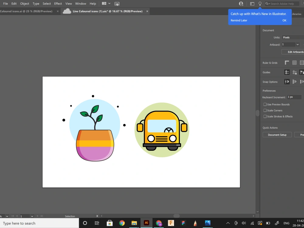Click the GPU performance preview icon
The image size is (304, 228).
tap(117, 4)
